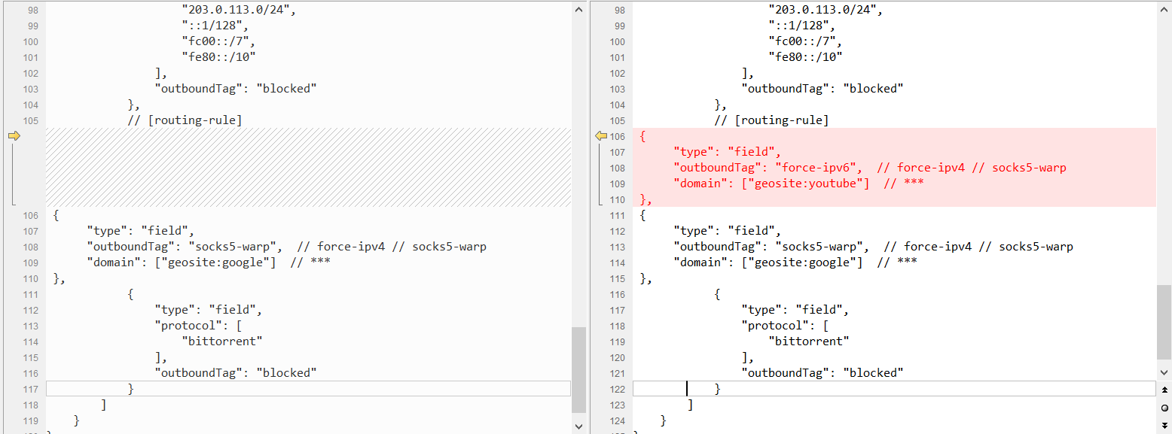Viewport: 1172px width, 434px height.
Task: Click "bittorrent" text in the right pane
Action: (x=808, y=341)
